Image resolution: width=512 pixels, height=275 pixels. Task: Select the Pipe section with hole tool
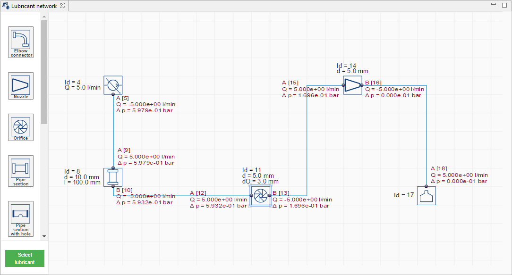click(20, 218)
